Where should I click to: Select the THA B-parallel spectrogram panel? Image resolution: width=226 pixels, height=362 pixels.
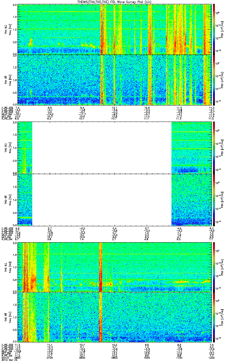(x=114, y=80)
